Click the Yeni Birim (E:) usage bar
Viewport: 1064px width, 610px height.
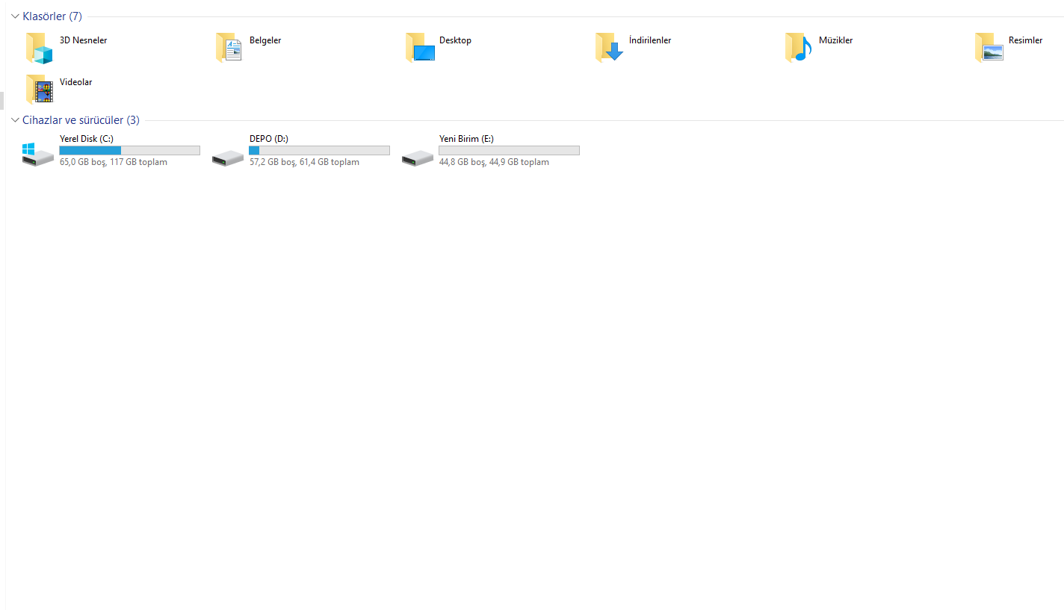[510, 150]
